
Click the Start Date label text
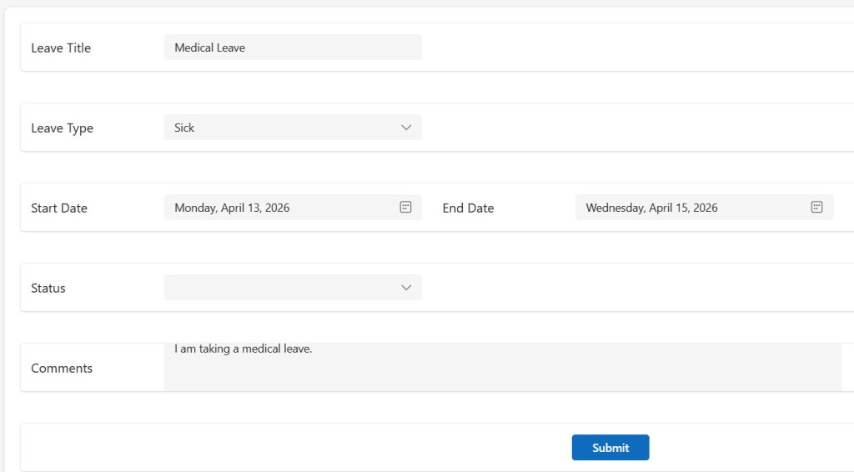(59, 208)
